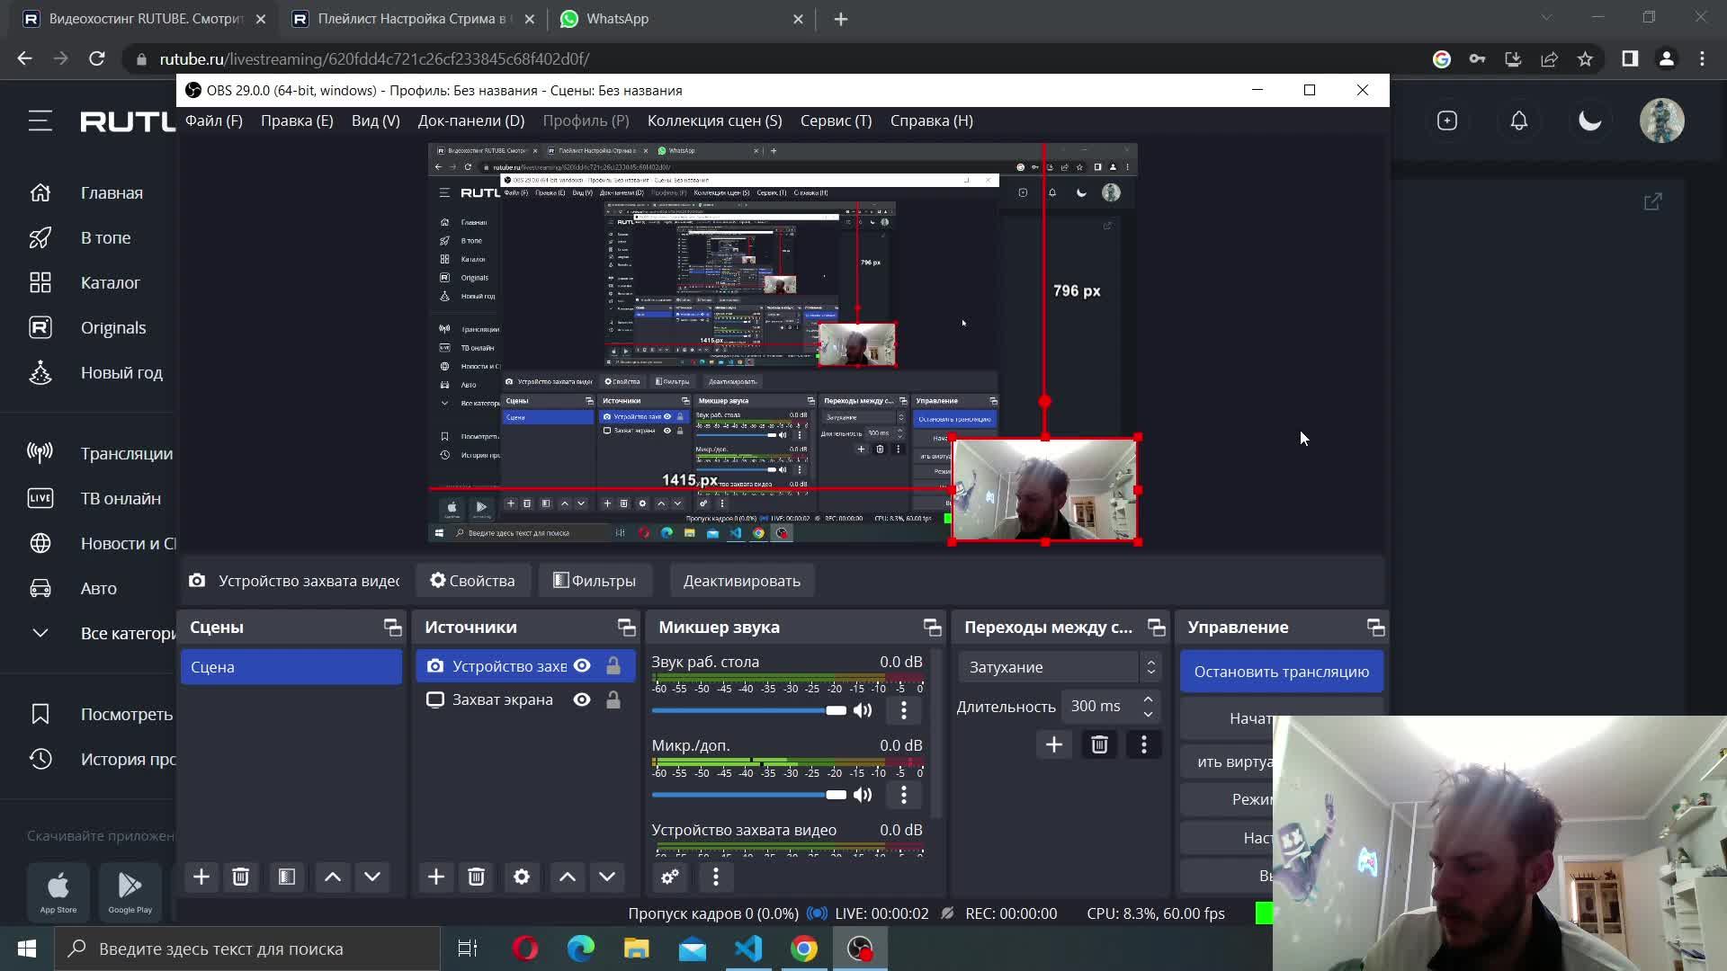Open advanced audio settings gear in mixer
Viewport: 1727px width, 971px height.
click(670, 877)
